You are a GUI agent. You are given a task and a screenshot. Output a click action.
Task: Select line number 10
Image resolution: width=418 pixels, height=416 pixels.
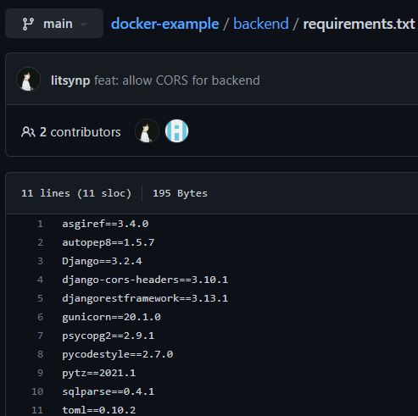37,391
